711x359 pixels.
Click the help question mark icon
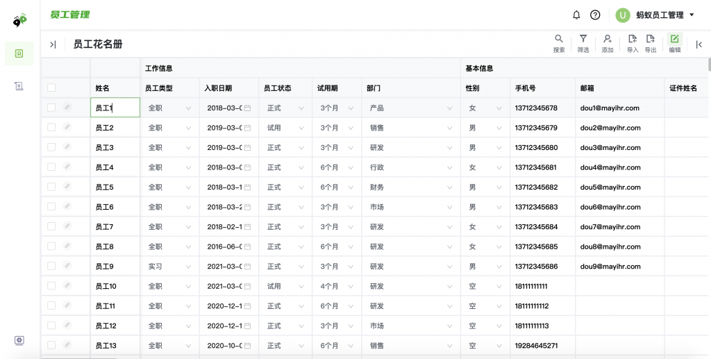[595, 15]
